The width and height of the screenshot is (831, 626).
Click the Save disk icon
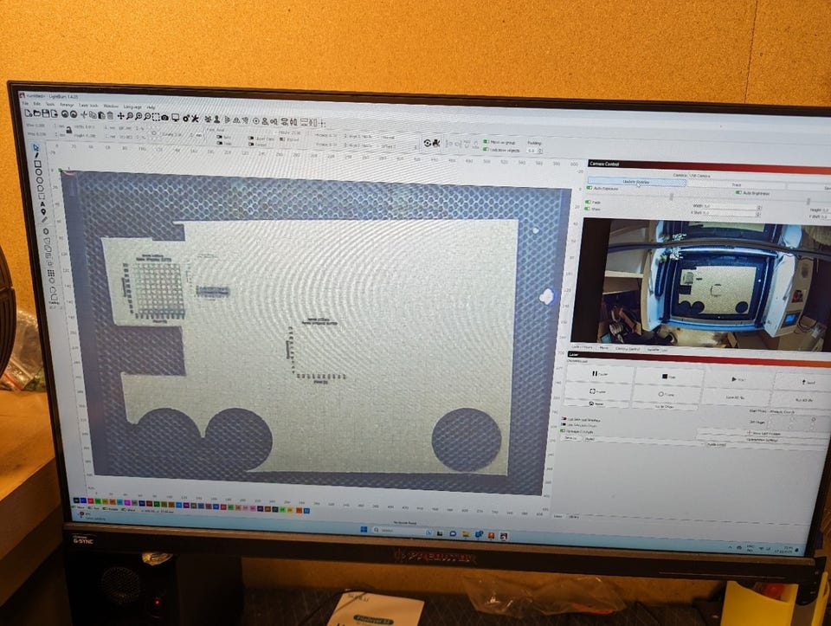click(x=46, y=113)
